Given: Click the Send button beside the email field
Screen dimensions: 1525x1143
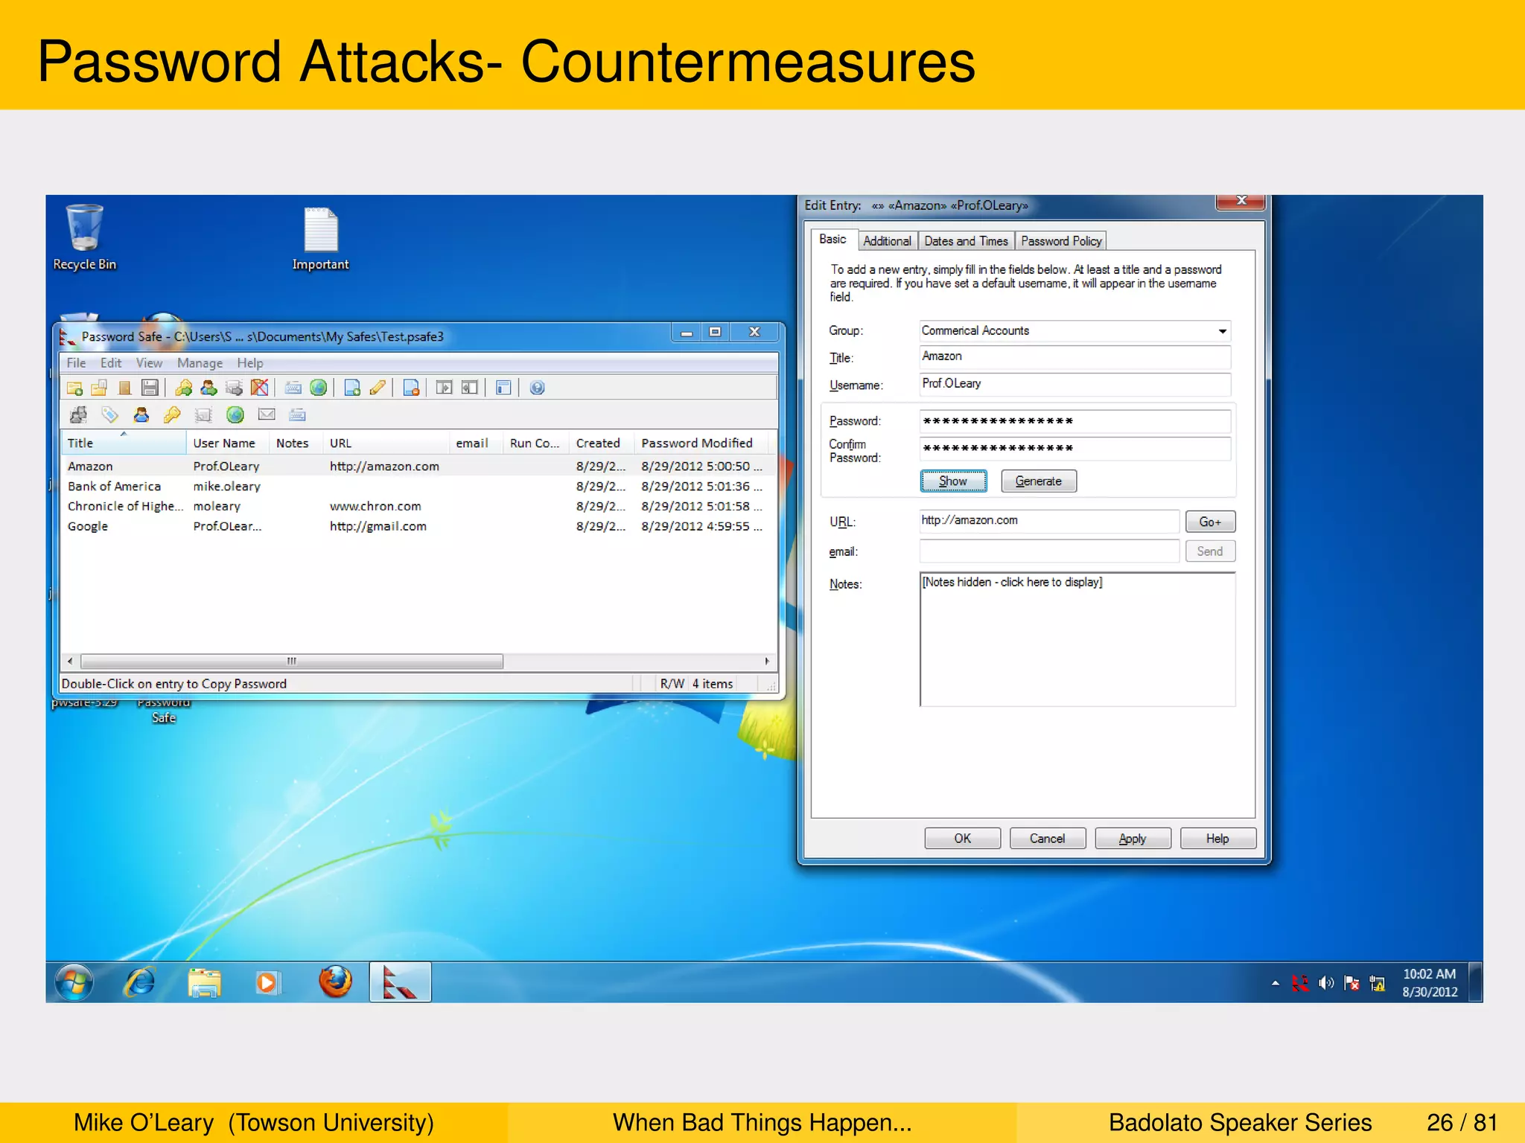Looking at the screenshot, I should pyautogui.click(x=1210, y=551).
